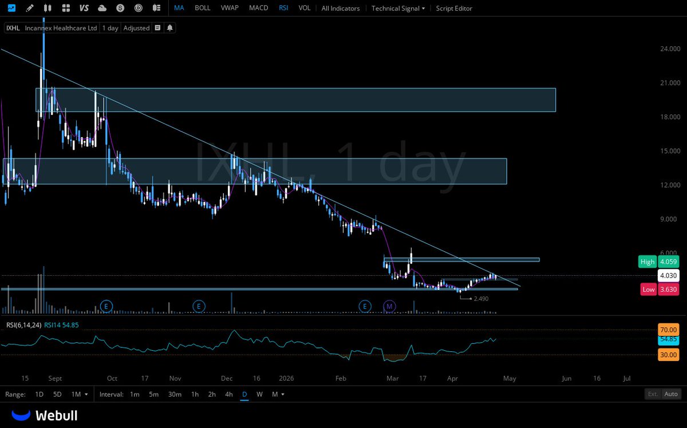This screenshot has width=687, height=428.
Task: Select the line chart type icon
Action: 11,8
